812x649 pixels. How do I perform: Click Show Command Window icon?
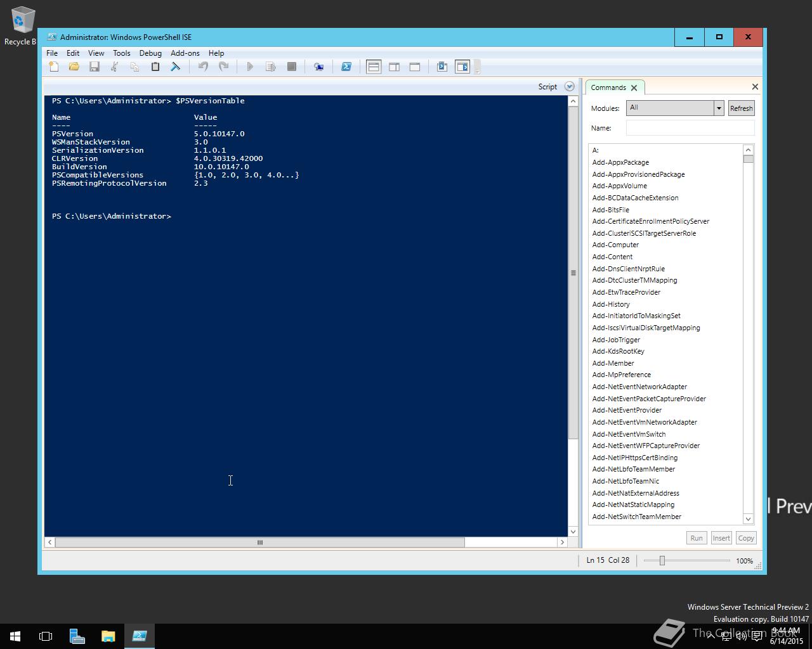pos(442,67)
